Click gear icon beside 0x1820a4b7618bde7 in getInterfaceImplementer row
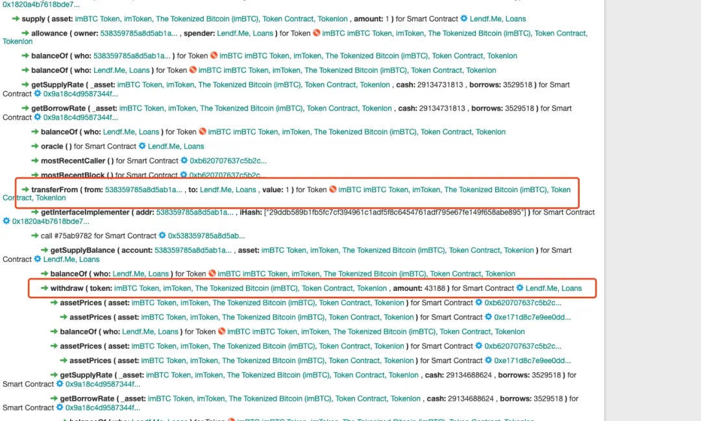Image resolution: width=701 pixels, height=421 pixels. [6, 221]
